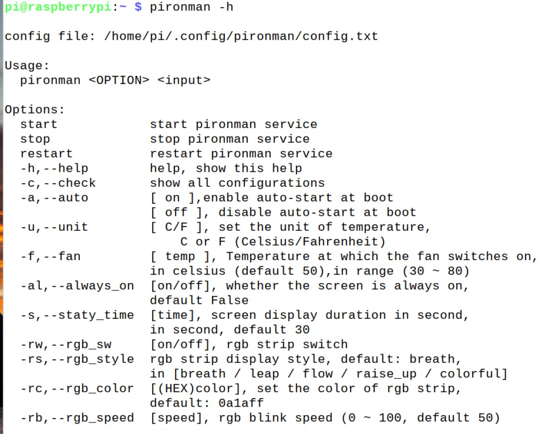This screenshot has width=553, height=434.
Task: Click the -rs,--rgb_style option
Action: point(77,359)
